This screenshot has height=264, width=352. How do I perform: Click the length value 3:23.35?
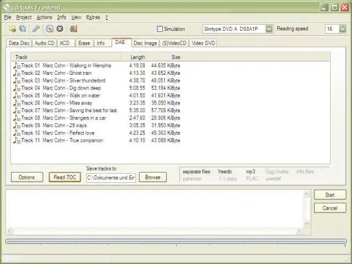tap(137, 103)
